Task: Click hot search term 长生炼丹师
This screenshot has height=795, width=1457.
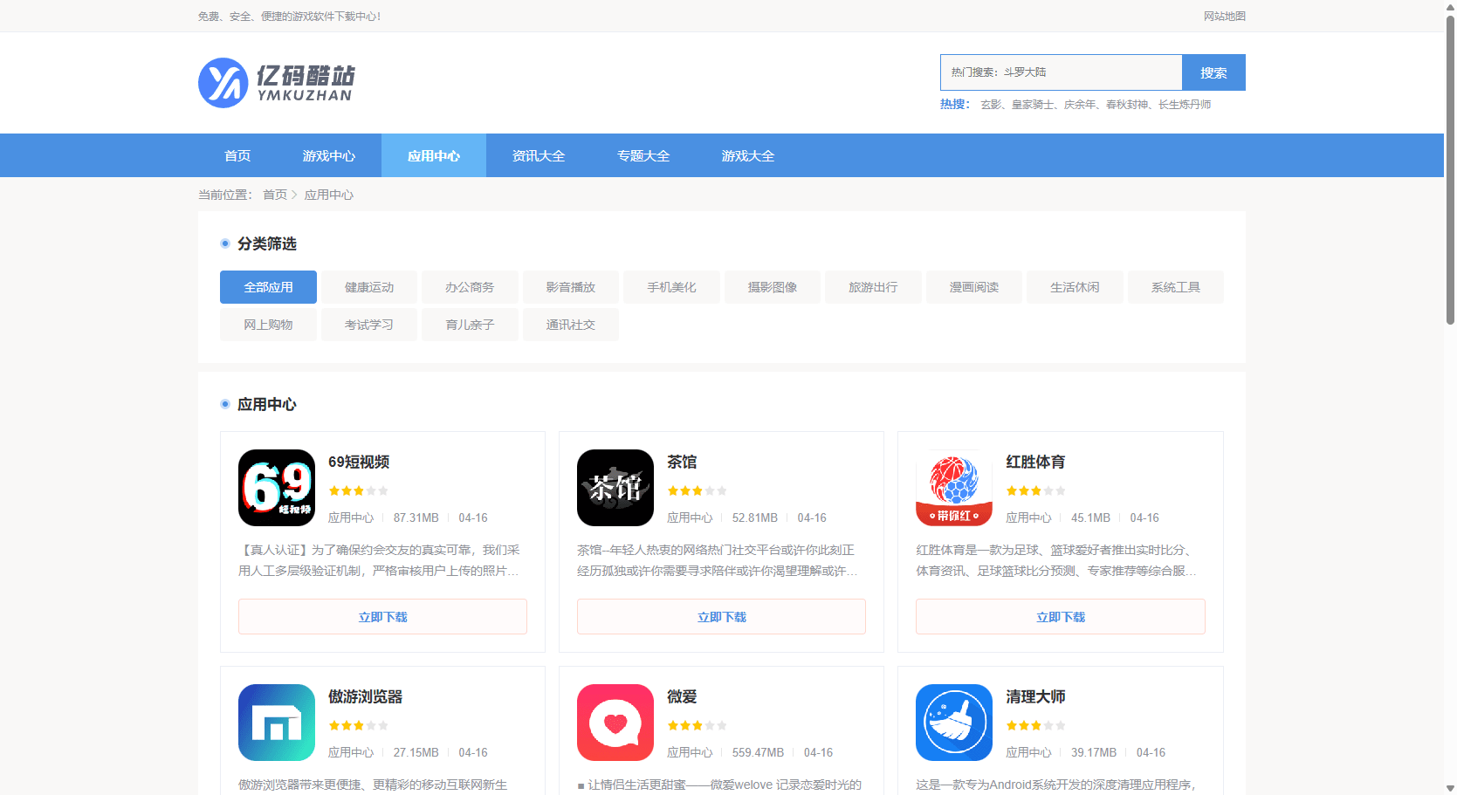Action: (1185, 104)
